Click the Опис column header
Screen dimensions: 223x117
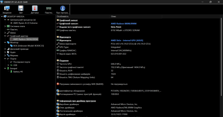114,17
